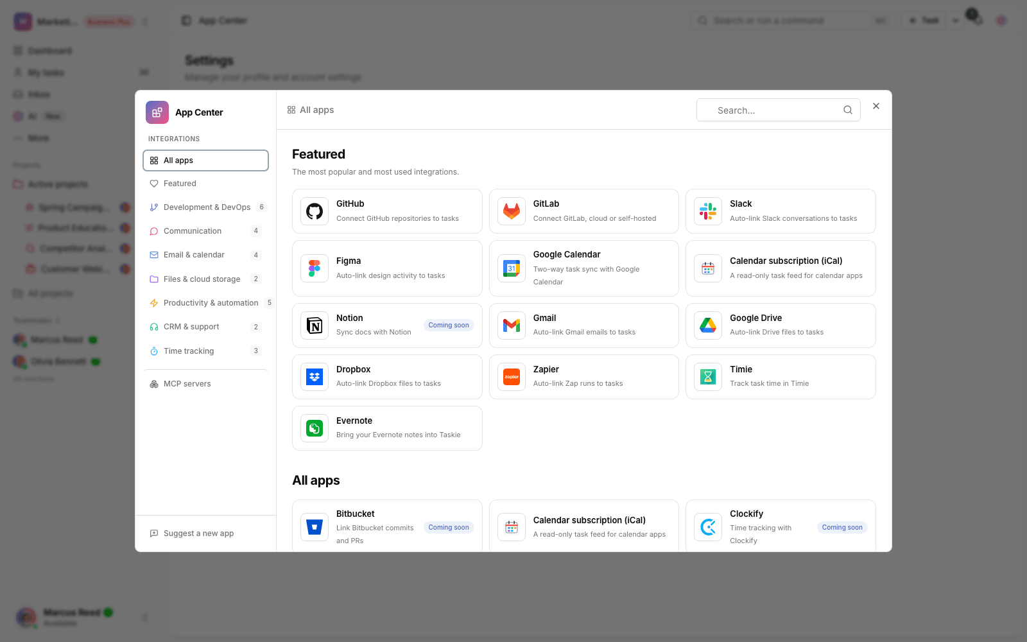
Task: Click the All apps breadcrumb header
Action: [x=311, y=110]
